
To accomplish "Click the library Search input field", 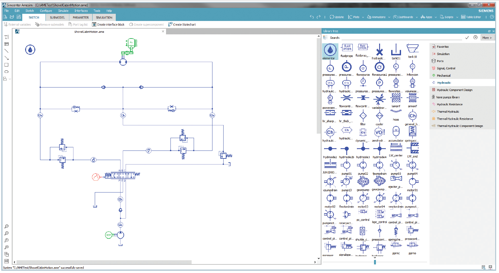I will click(x=401, y=38).
